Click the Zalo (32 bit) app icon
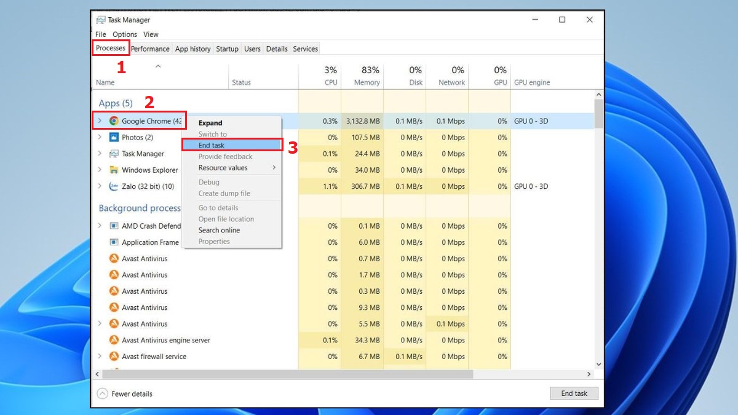Screen dimensions: 738x415 pyautogui.click(x=114, y=186)
